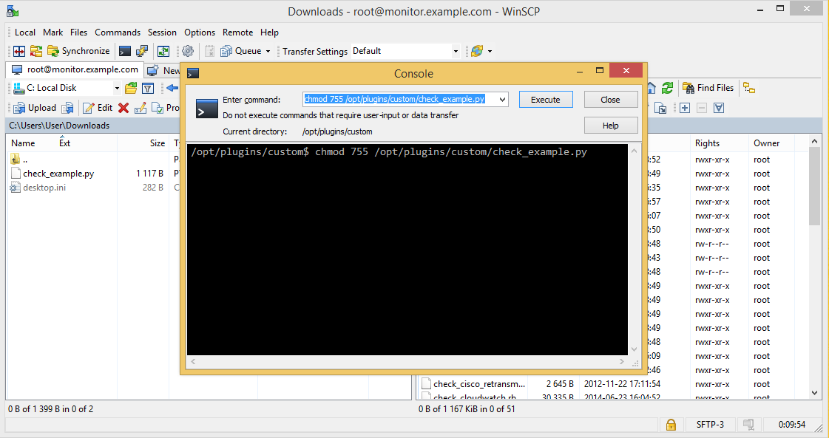Click the Synchronize button in toolbar
Viewport: 829px width, 438px height.
point(79,51)
